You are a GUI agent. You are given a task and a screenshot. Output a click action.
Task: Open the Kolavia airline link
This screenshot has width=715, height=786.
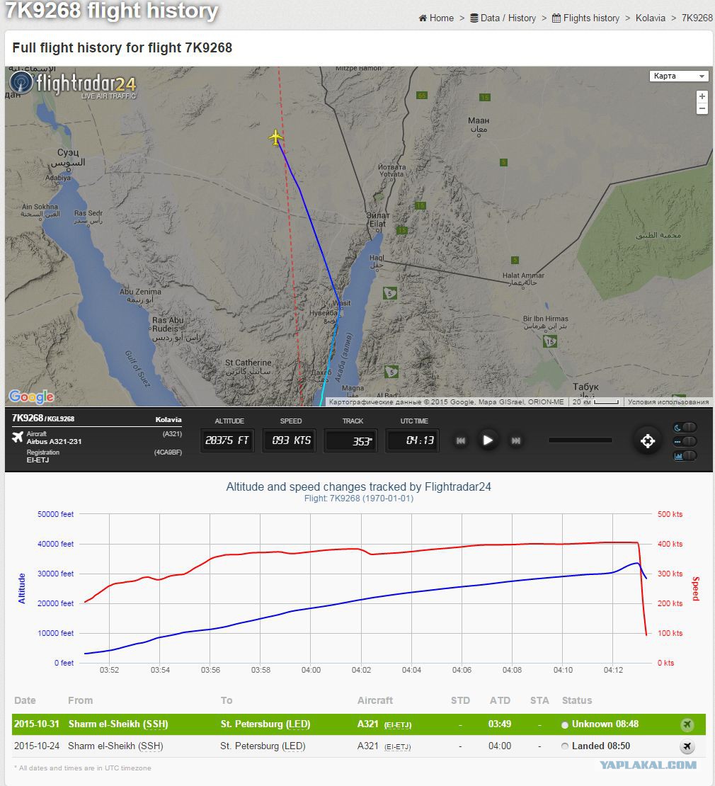click(651, 18)
